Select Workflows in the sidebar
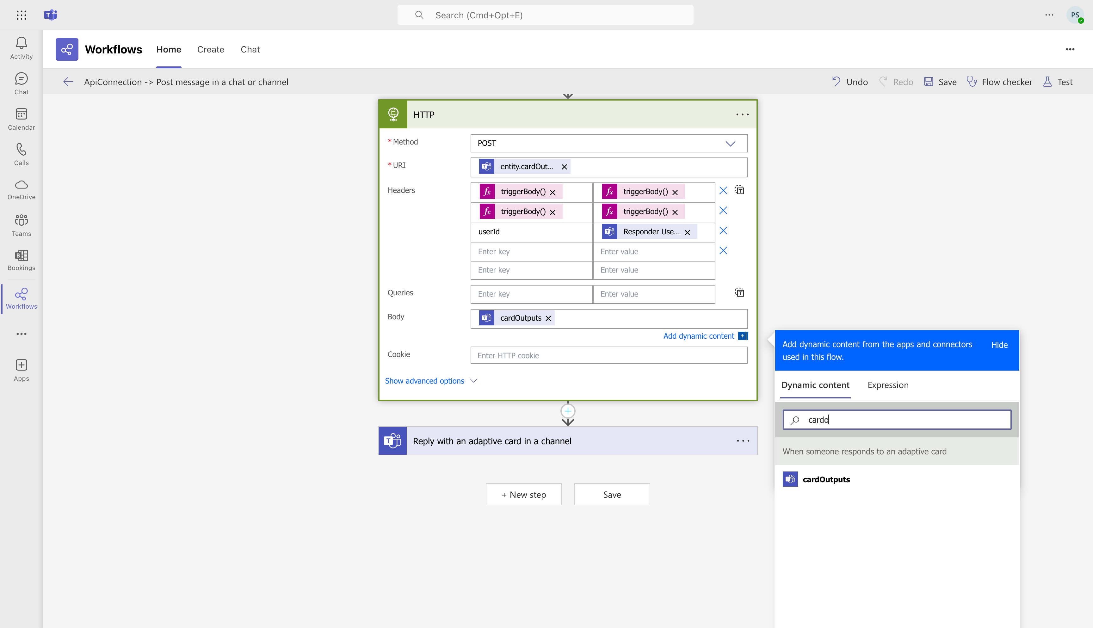This screenshot has height=628, width=1093. click(21, 299)
